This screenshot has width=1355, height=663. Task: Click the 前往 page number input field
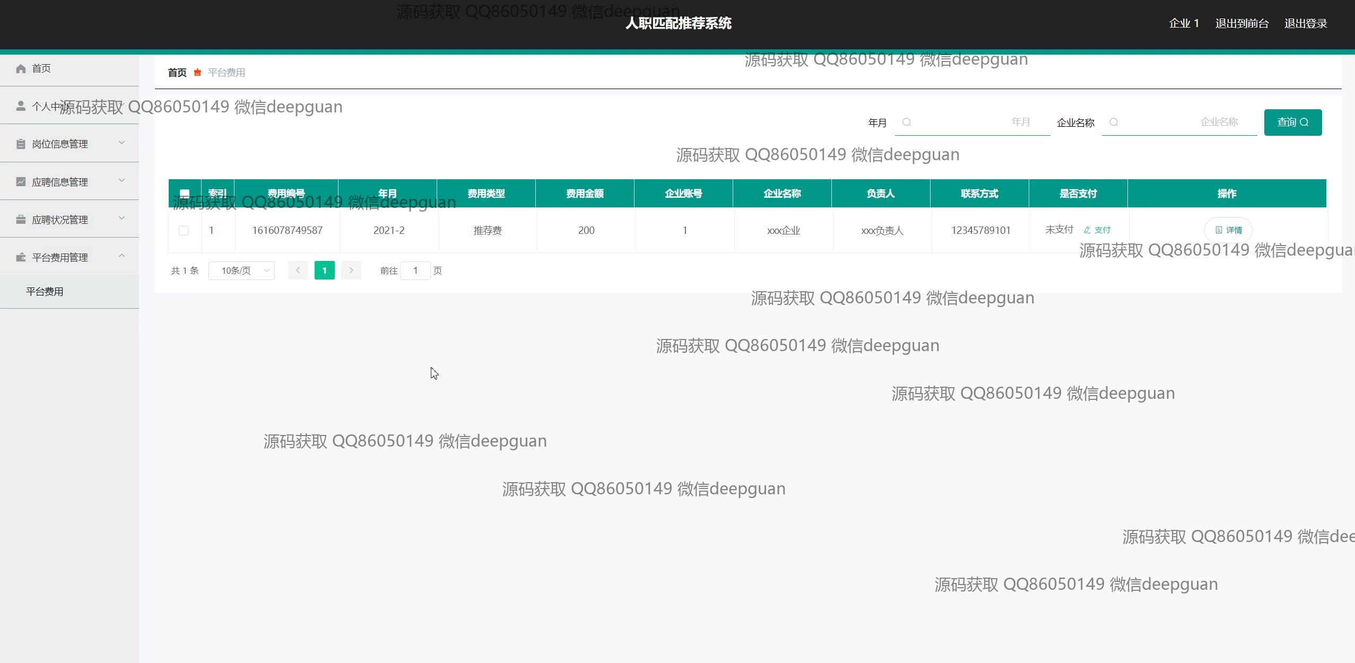click(415, 271)
